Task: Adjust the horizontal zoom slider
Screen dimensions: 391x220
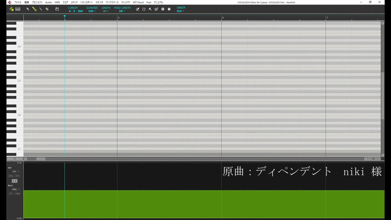Action: (373, 158)
